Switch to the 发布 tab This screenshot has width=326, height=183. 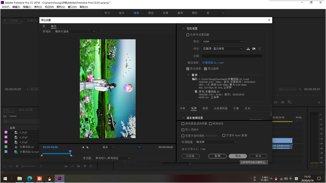pyautogui.click(x=247, y=108)
